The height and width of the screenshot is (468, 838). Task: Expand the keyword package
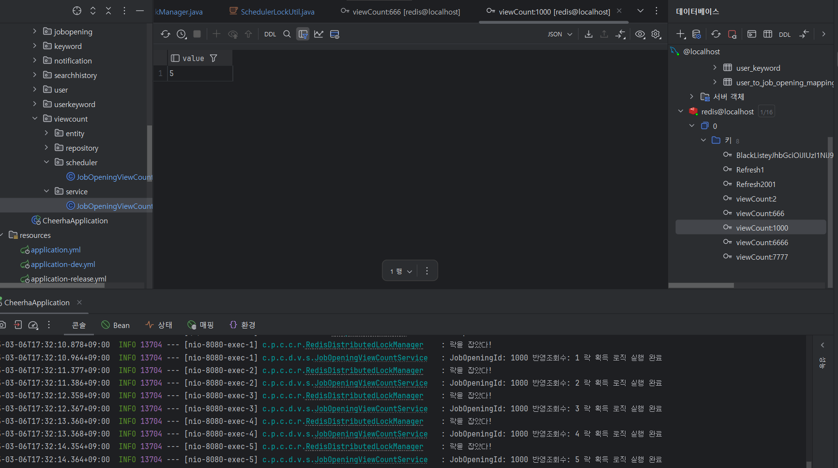[x=34, y=46]
